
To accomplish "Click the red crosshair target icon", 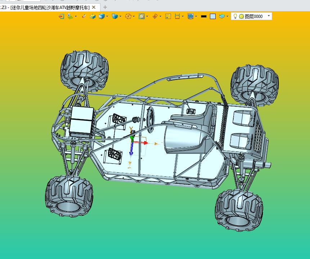I will click(x=155, y=16).
